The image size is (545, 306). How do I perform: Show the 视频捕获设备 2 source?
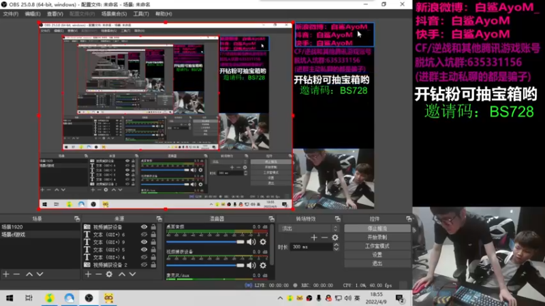(144, 265)
